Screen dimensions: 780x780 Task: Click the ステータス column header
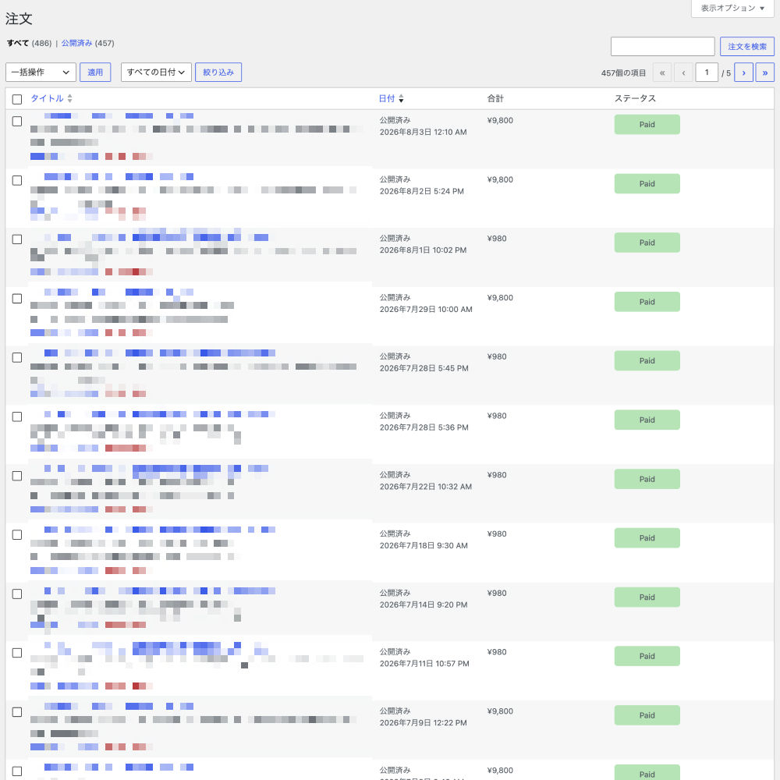point(635,98)
